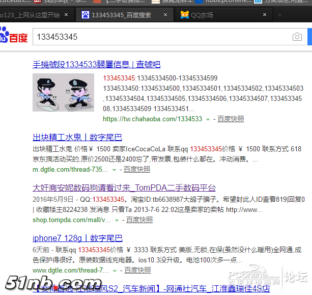This screenshot has width=312, height=295.
Task: Expand arrow next to shop.tompda.com URL
Action: pyautogui.click(x=117, y=221)
